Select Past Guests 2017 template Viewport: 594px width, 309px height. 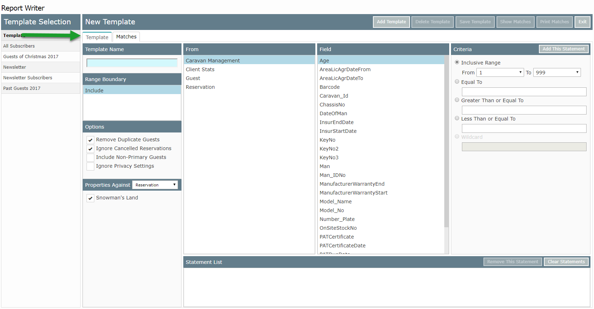click(41, 88)
